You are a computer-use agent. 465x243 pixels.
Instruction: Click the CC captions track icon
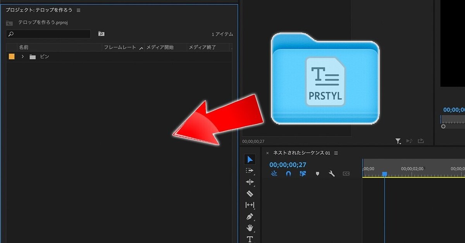[346, 174]
